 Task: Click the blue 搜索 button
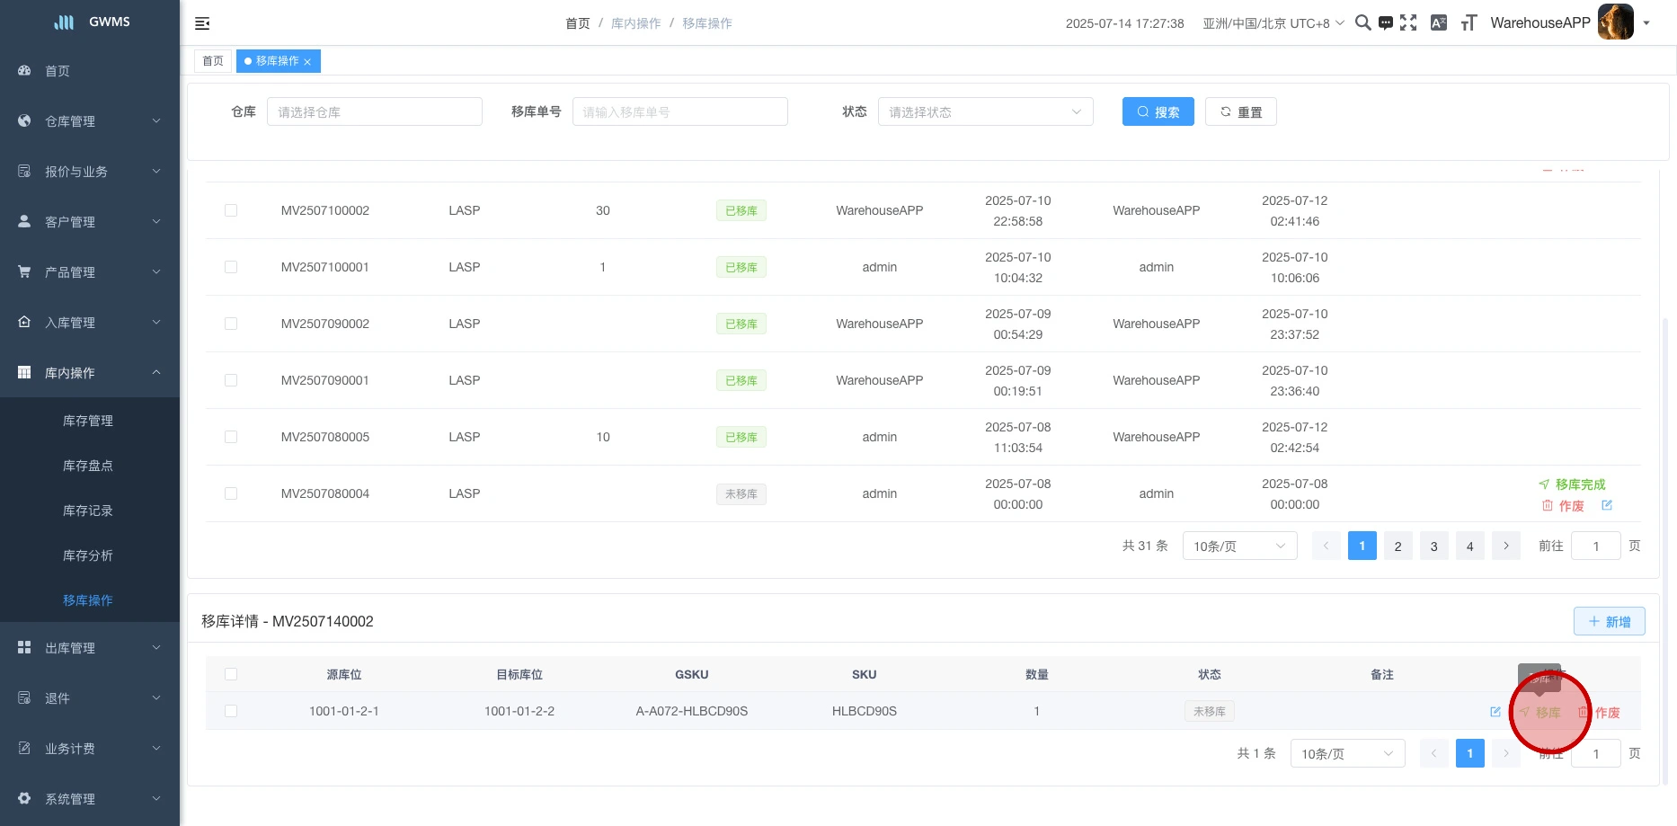[x=1158, y=111]
